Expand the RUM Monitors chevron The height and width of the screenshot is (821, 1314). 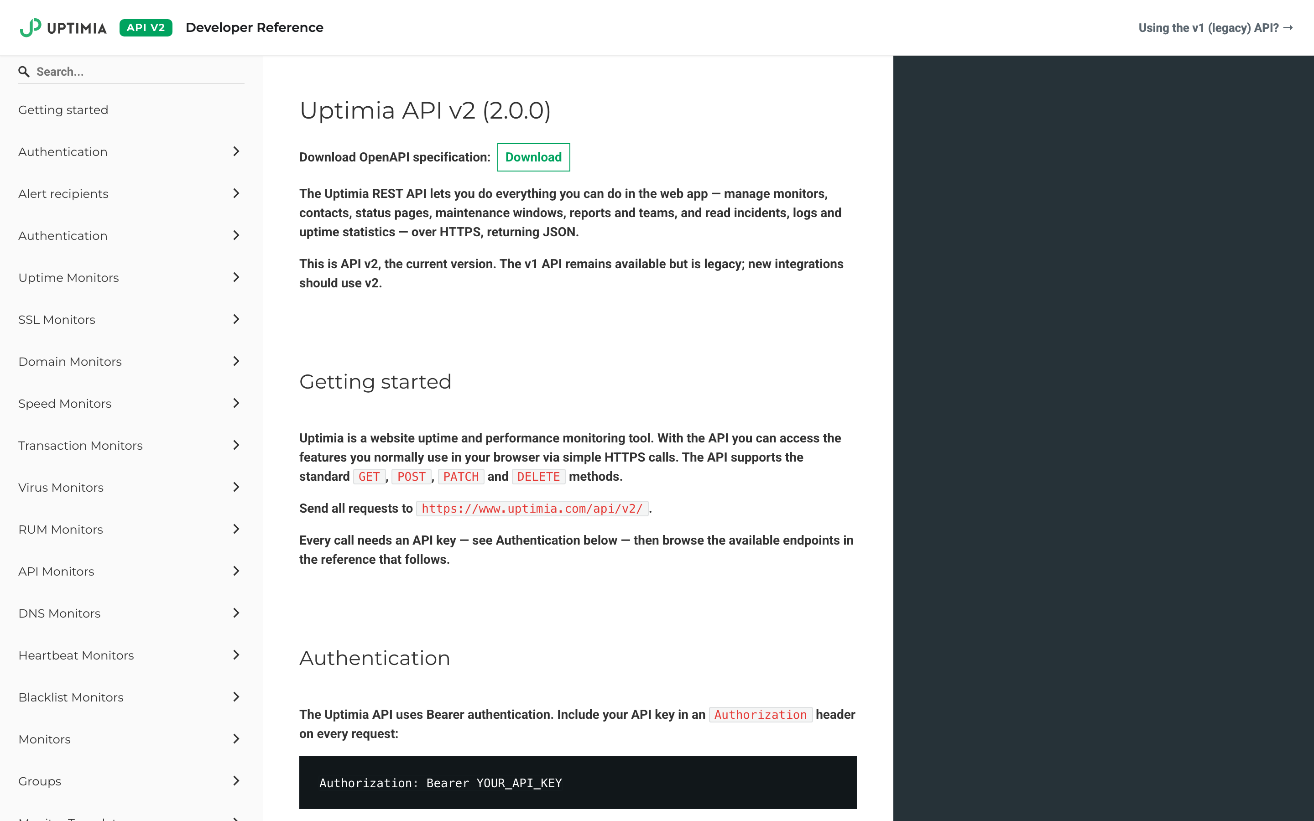coord(236,529)
